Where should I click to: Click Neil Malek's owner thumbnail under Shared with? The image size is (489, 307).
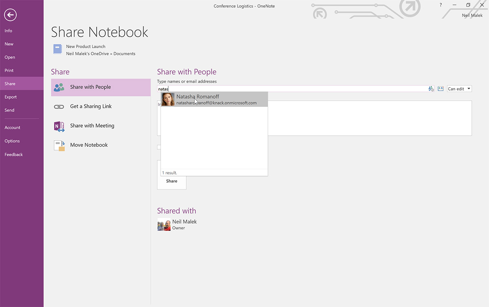coord(164,224)
